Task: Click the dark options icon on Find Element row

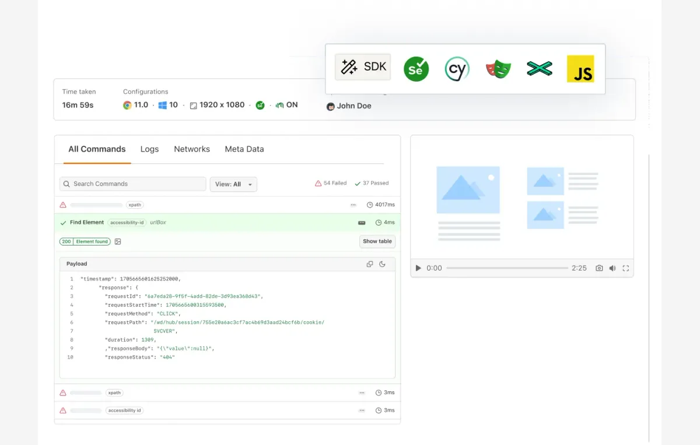Action: [362, 223]
